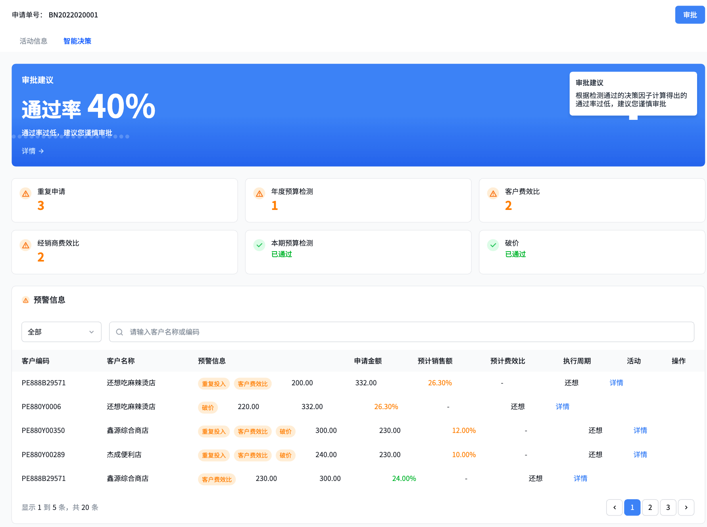
Task: Click the customer name or code search field
Action: [x=401, y=332]
